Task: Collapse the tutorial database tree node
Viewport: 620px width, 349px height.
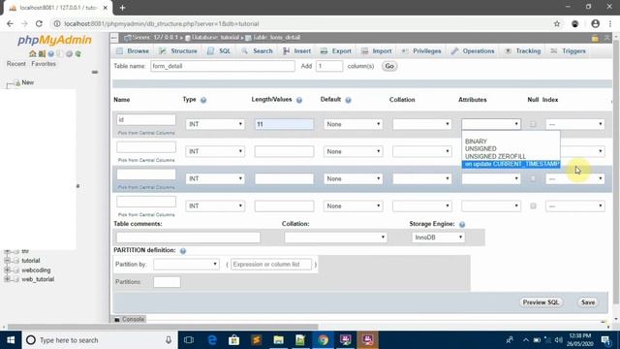Action: 7,261
